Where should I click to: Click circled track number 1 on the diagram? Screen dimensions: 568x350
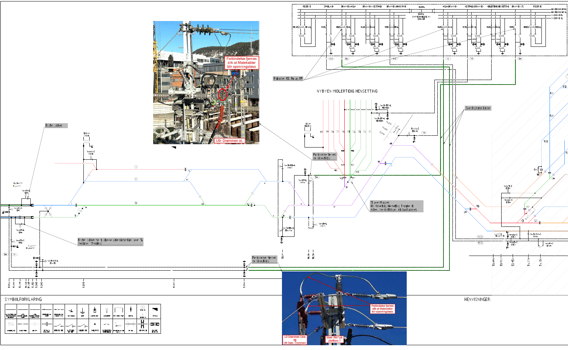point(136,167)
